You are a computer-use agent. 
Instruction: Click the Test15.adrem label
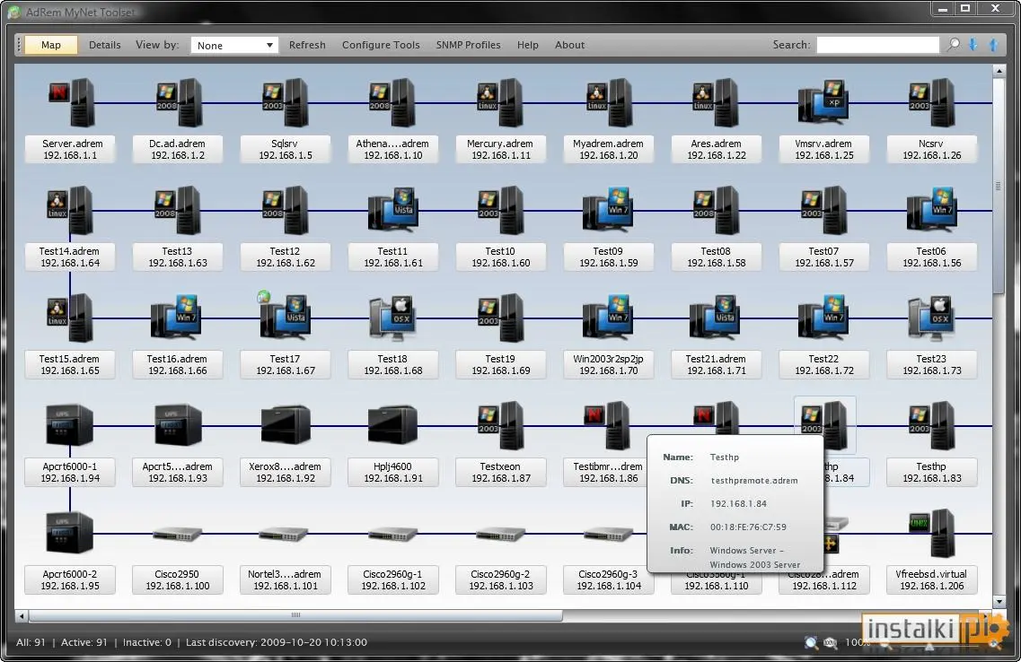70,365
